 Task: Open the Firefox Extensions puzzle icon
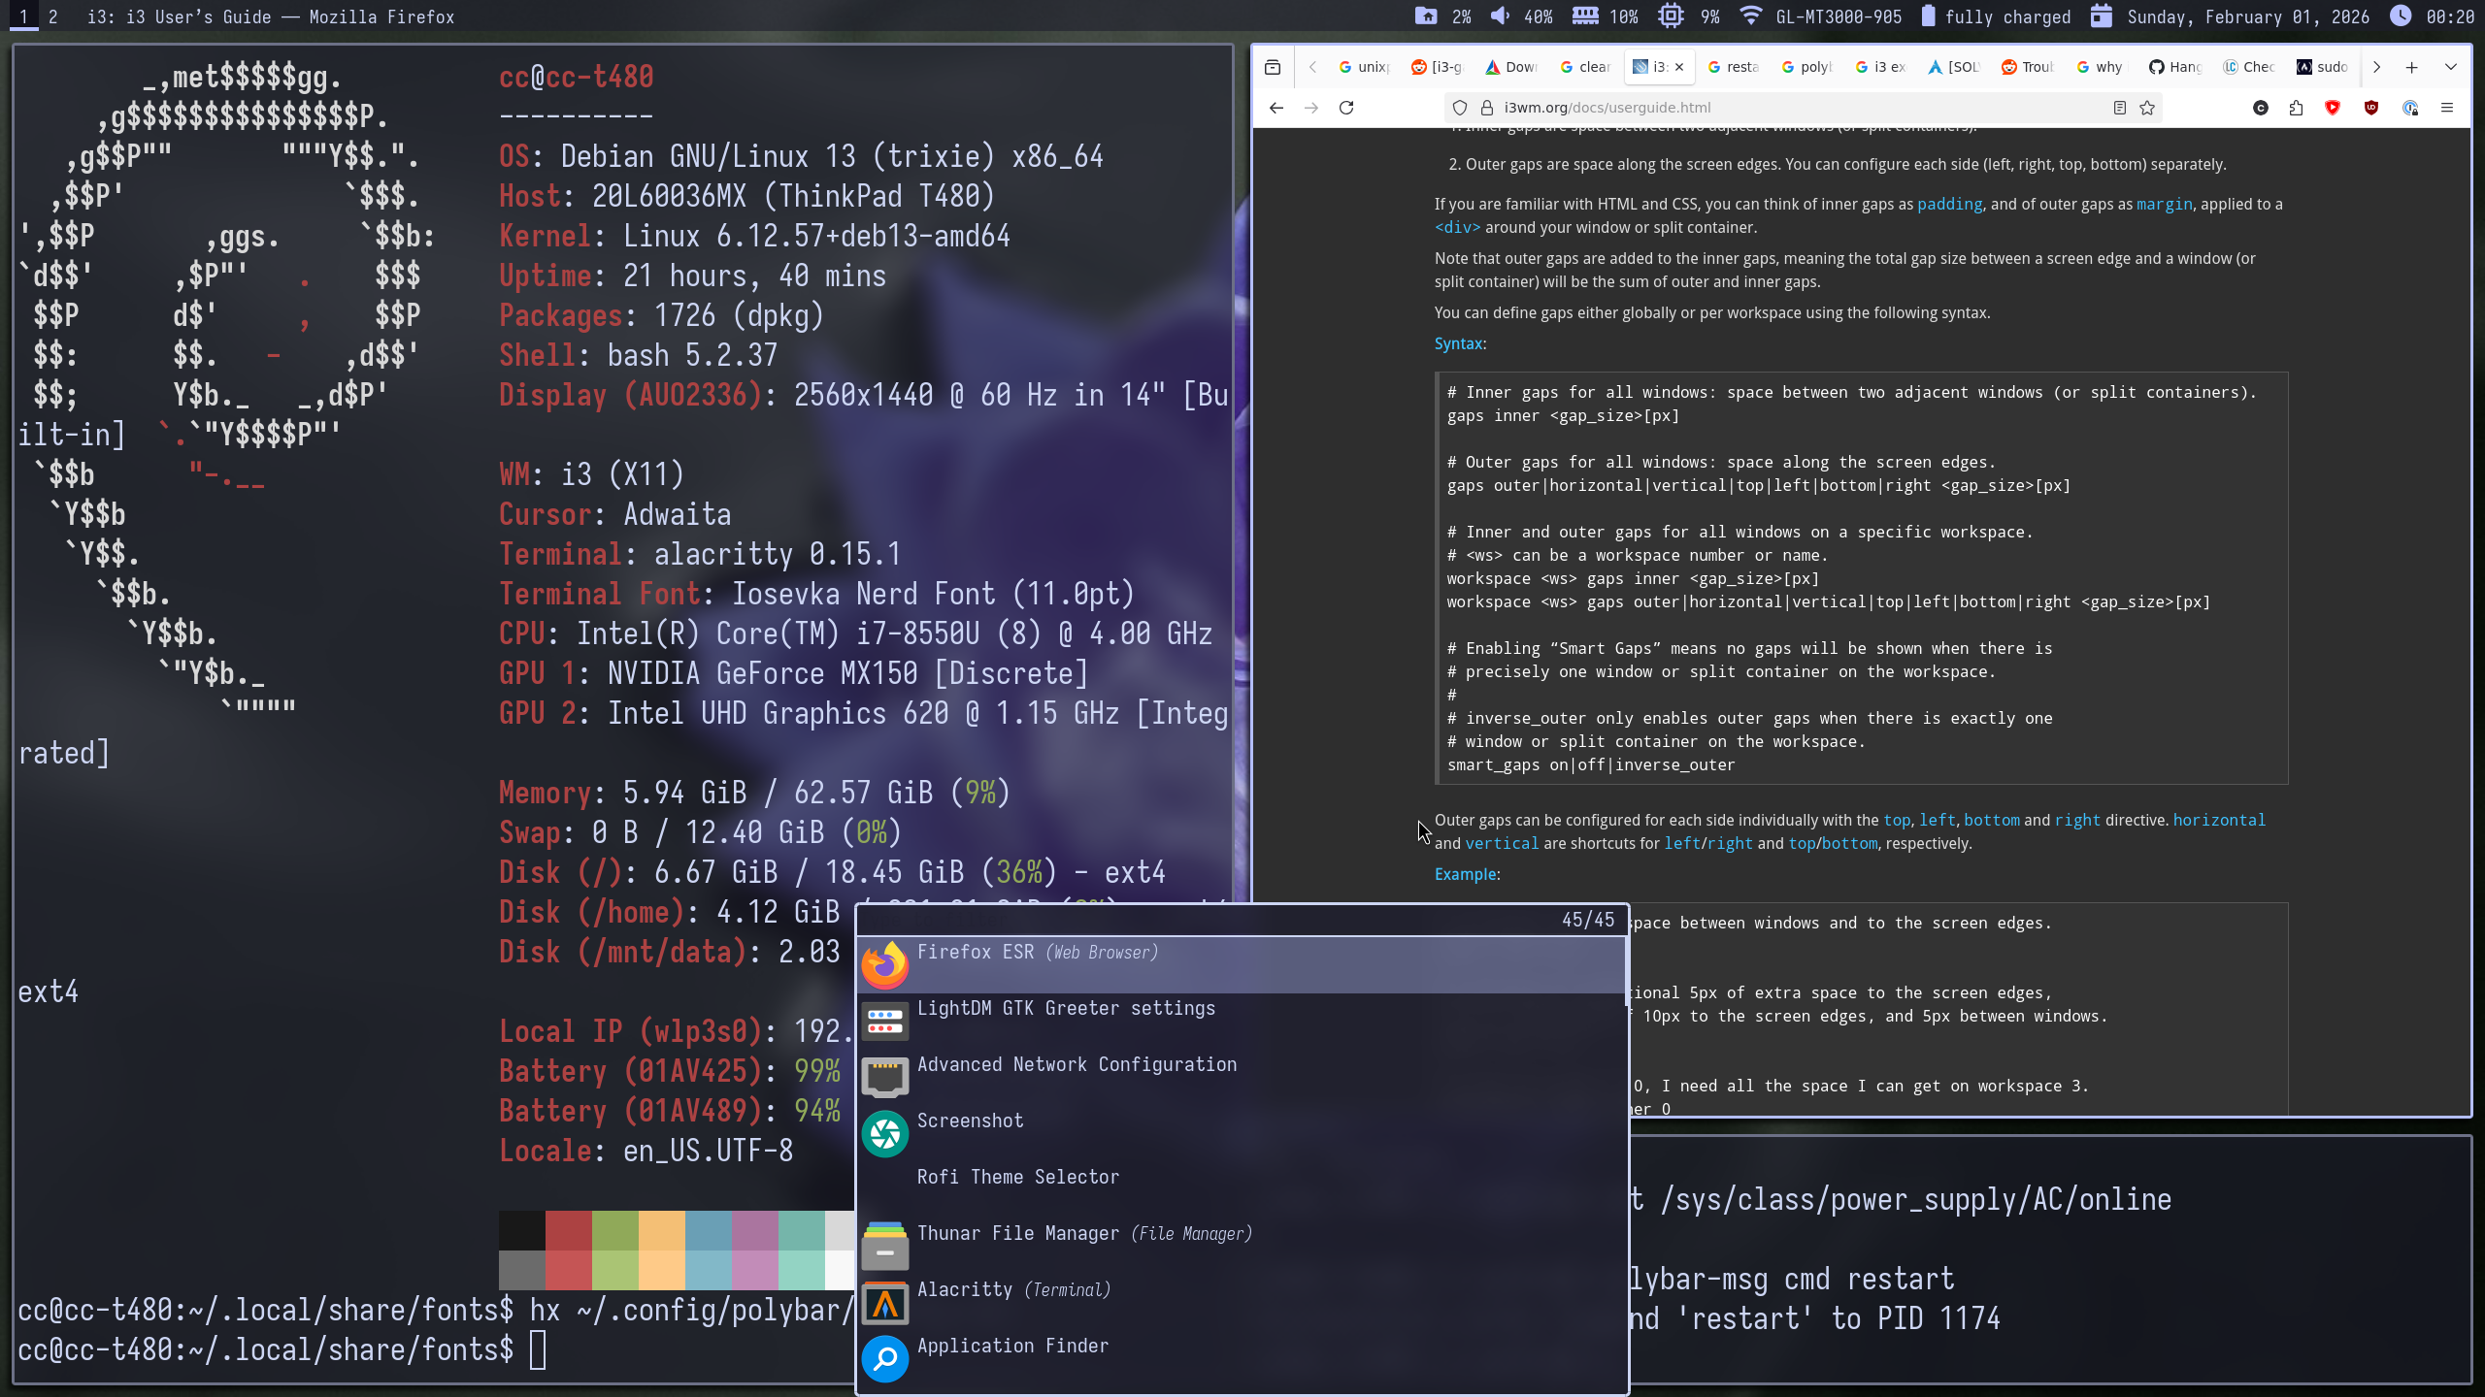point(2296,108)
